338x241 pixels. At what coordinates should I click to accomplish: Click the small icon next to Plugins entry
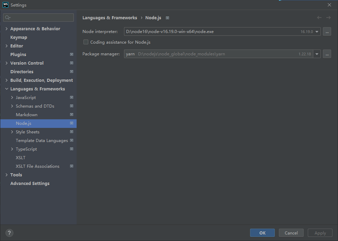coord(71,54)
